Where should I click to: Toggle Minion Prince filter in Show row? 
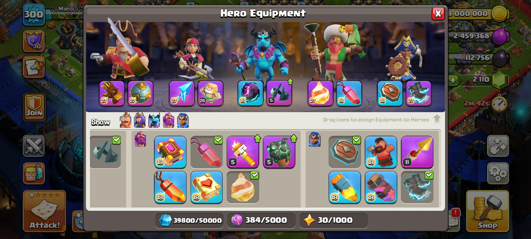click(154, 120)
